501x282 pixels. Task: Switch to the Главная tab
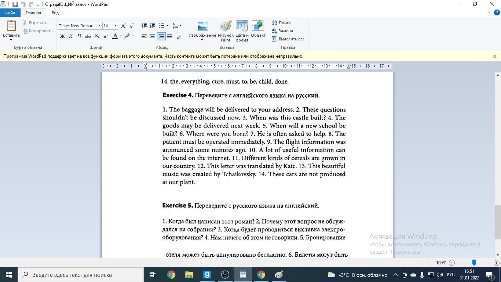(33, 13)
